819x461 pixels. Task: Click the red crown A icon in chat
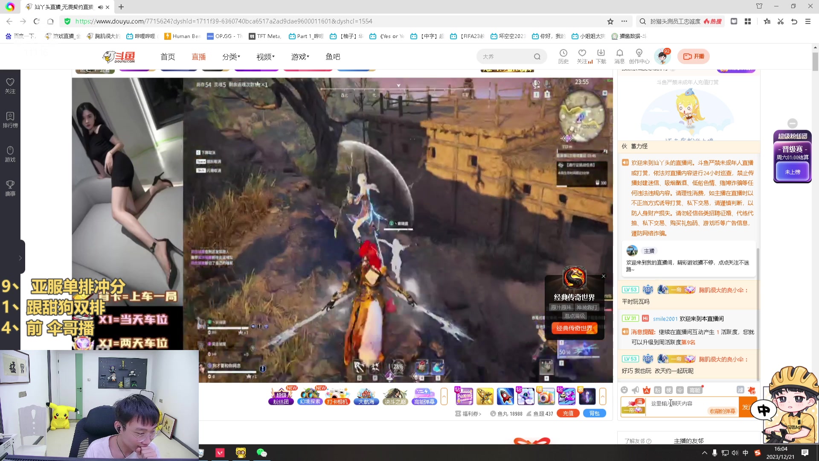coord(647,390)
